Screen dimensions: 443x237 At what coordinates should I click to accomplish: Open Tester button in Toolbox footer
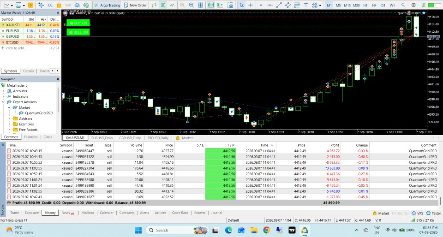(434, 213)
